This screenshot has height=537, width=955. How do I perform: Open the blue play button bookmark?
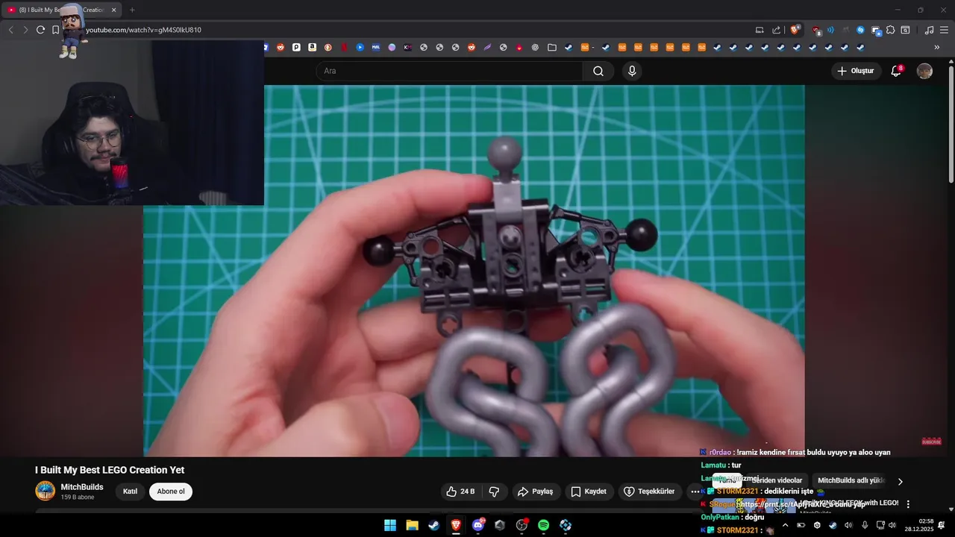(360, 47)
